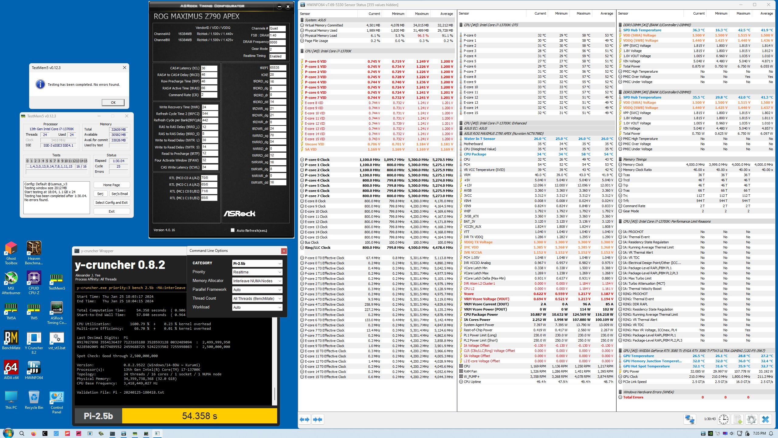Select the Ring/LLC Clock row
The height and width of the screenshot is (438, 778).
[377, 248]
